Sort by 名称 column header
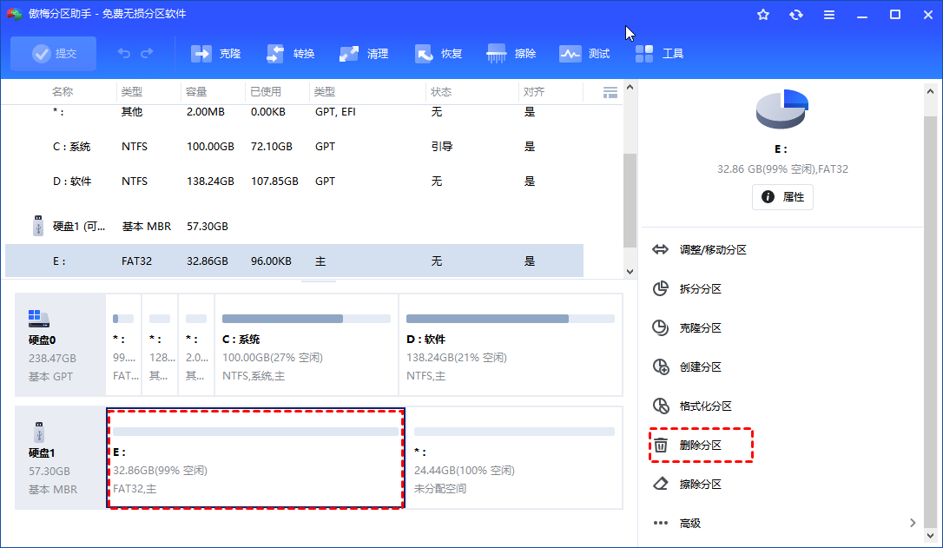Screen dimensions: 943x548 [x=63, y=92]
